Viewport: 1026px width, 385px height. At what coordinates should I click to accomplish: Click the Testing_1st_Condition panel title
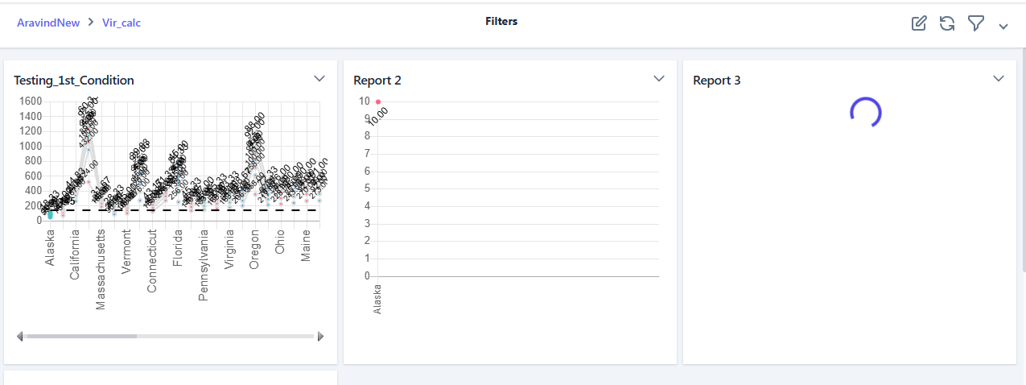point(74,81)
